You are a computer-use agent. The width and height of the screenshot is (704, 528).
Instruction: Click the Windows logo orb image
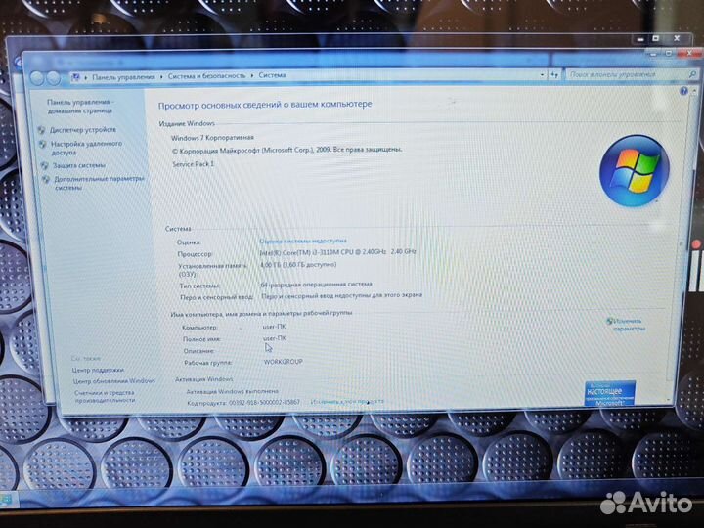point(634,170)
